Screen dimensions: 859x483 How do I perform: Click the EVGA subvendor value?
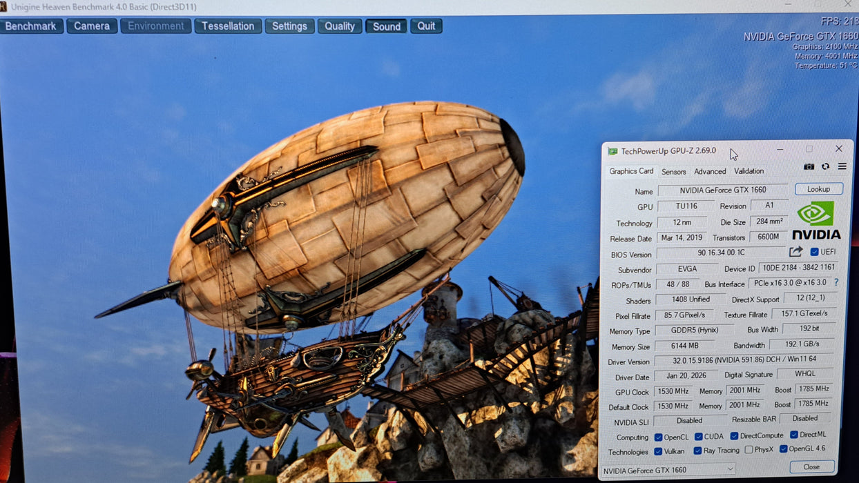click(687, 268)
